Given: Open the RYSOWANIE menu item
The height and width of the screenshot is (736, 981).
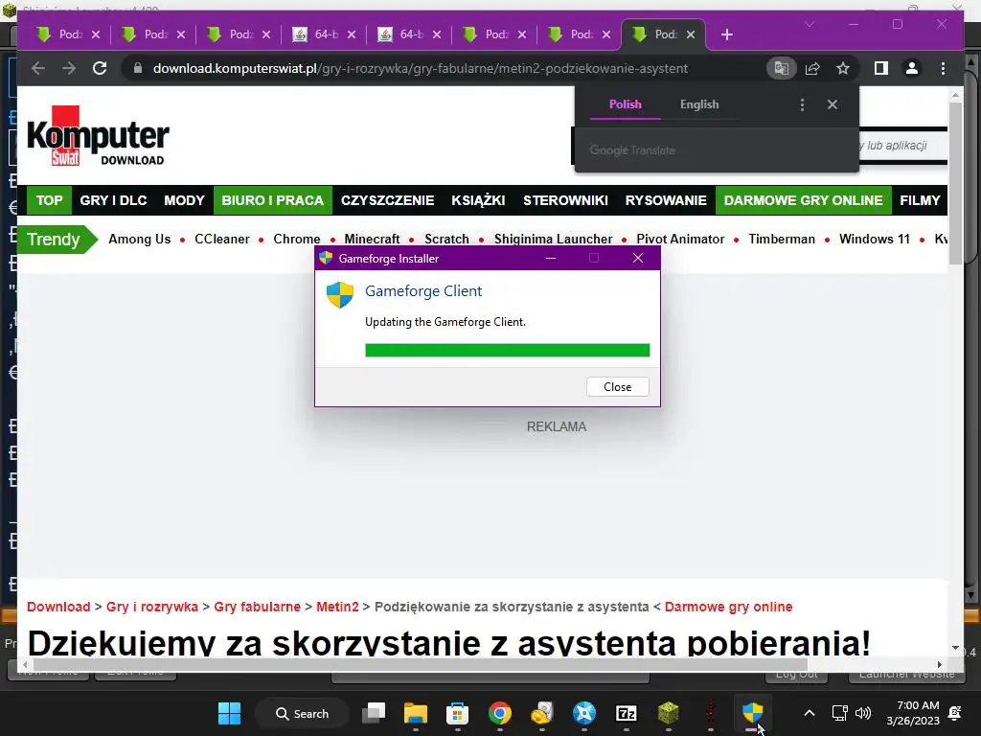Looking at the screenshot, I should click(666, 200).
